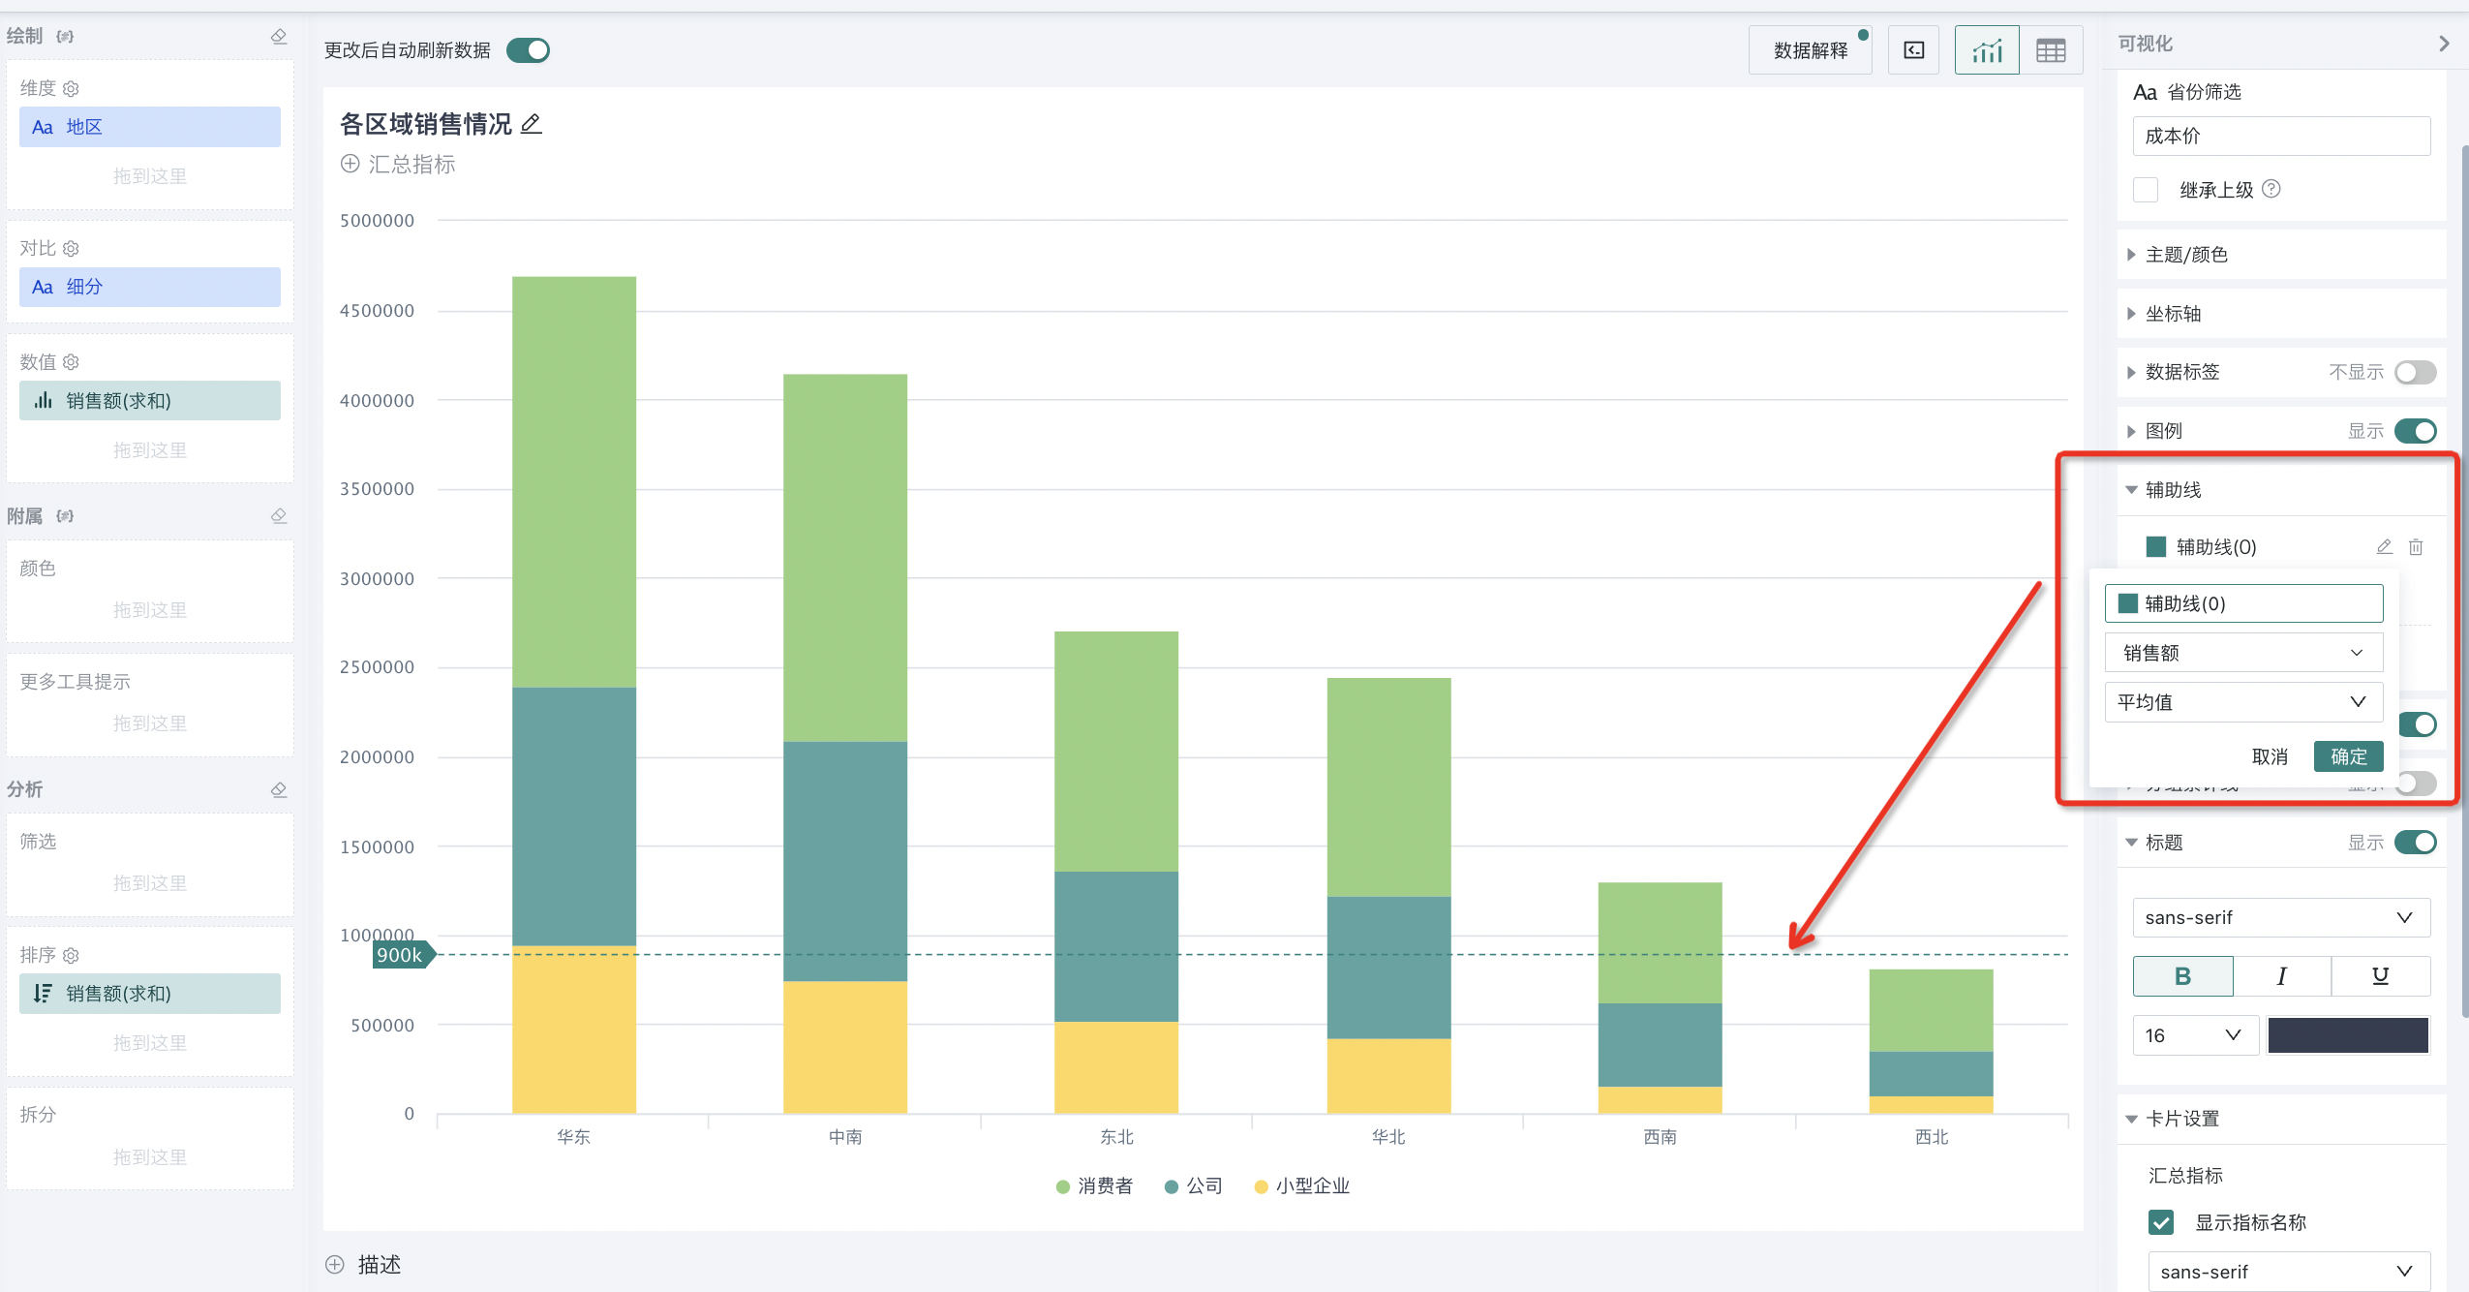
Task: Switch to table view icon
Action: [2050, 50]
